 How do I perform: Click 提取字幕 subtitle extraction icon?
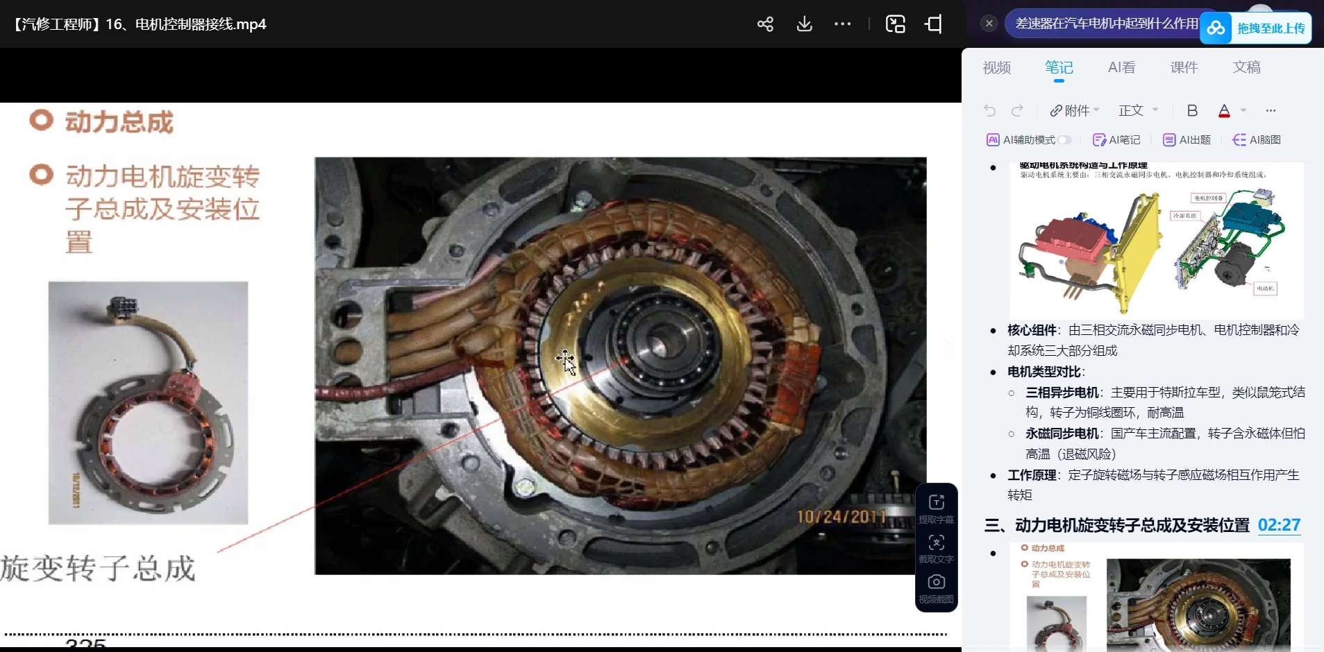click(x=936, y=508)
